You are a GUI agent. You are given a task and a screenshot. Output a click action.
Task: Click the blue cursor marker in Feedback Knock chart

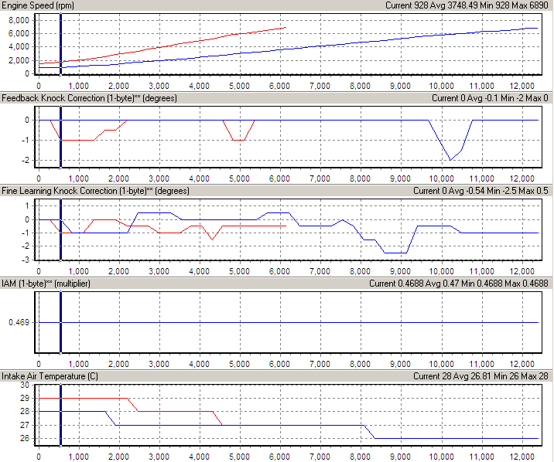(x=61, y=137)
